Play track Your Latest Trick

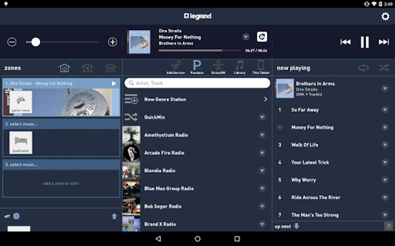310,162
